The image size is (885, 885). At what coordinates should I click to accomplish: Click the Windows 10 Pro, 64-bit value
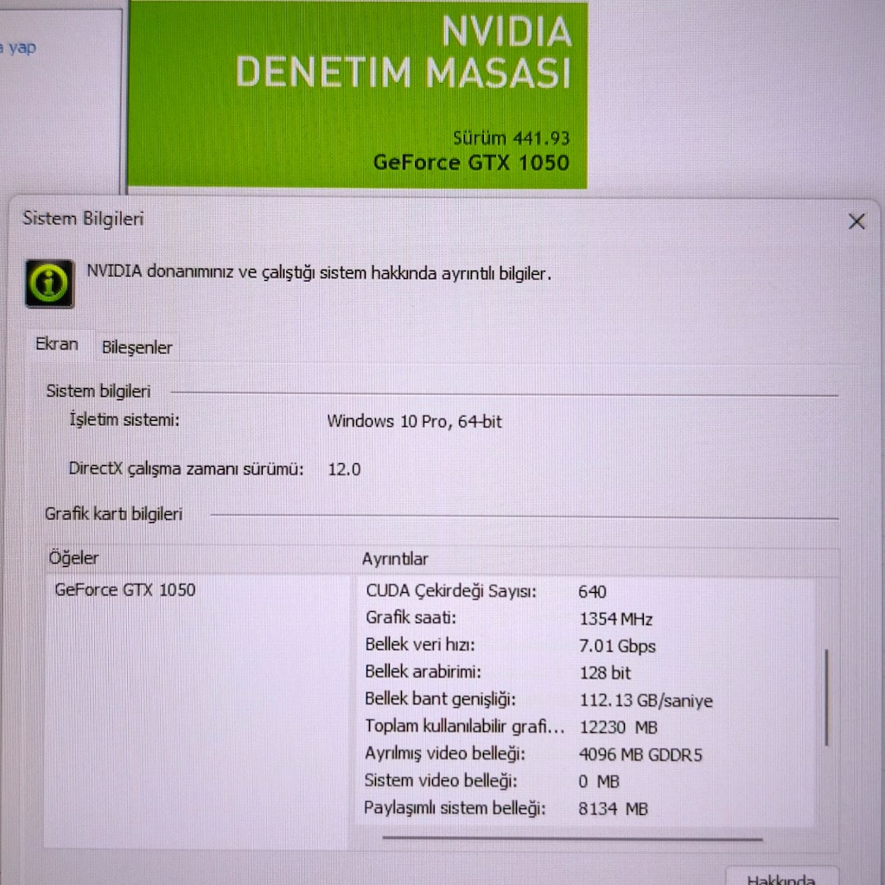coord(414,421)
